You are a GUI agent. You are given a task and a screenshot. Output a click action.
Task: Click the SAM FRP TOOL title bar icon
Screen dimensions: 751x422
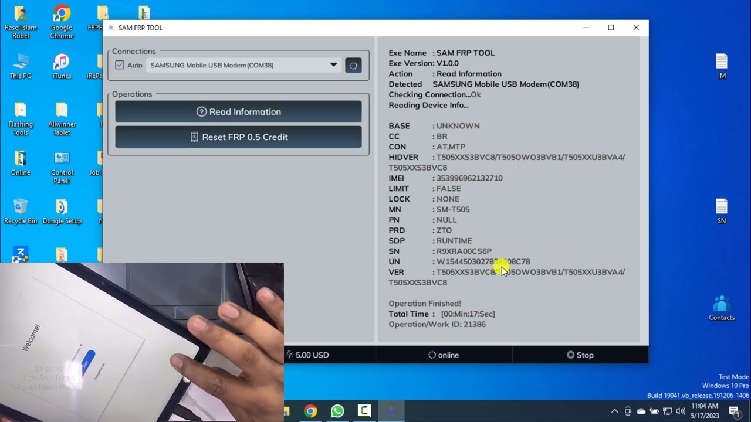pyautogui.click(x=111, y=28)
